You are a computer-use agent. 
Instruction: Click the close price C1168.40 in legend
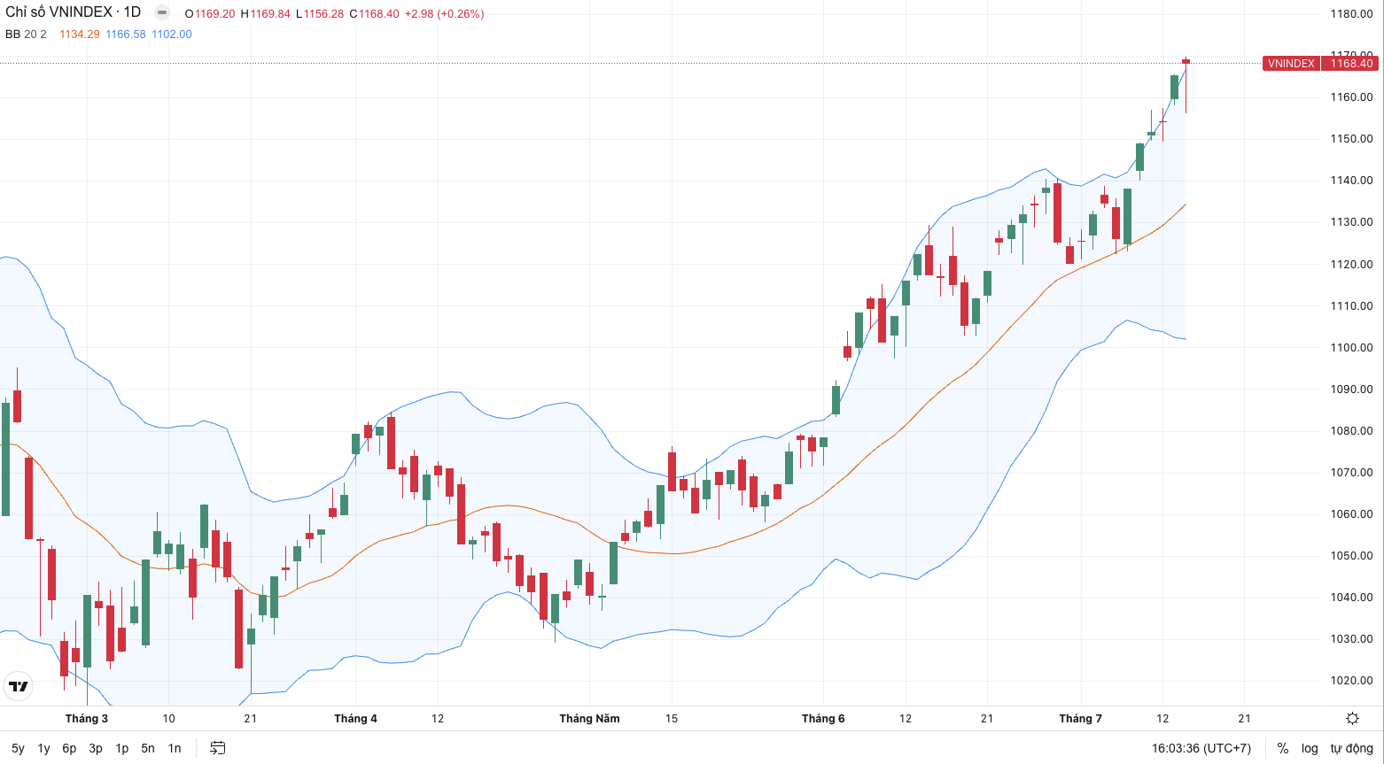point(374,14)
